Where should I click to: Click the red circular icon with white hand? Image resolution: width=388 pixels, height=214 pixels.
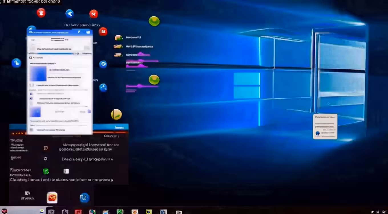click(x=41, y=13)
